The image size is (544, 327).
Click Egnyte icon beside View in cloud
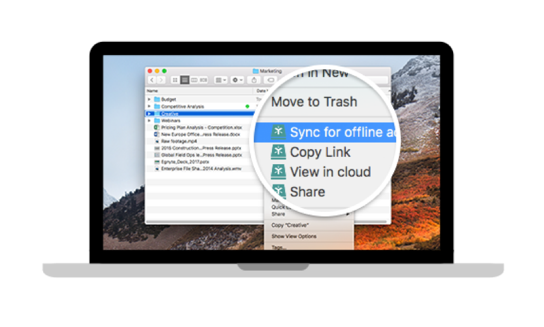click(279, 171)
